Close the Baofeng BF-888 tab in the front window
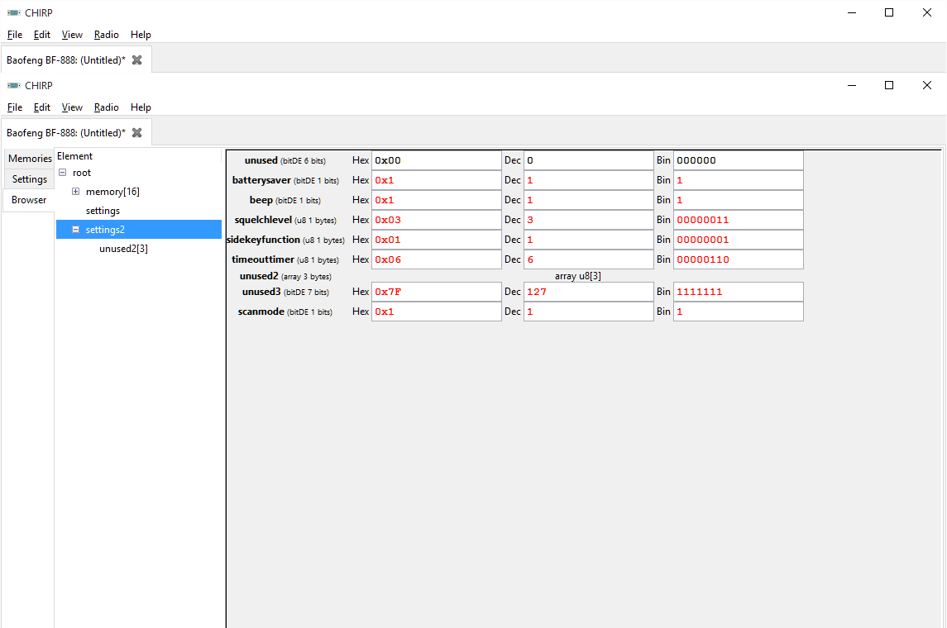The image size is (947, 628). point(137,133)
